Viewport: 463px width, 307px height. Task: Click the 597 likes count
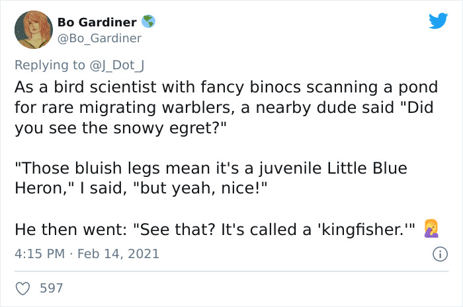(x=51, y=288)
